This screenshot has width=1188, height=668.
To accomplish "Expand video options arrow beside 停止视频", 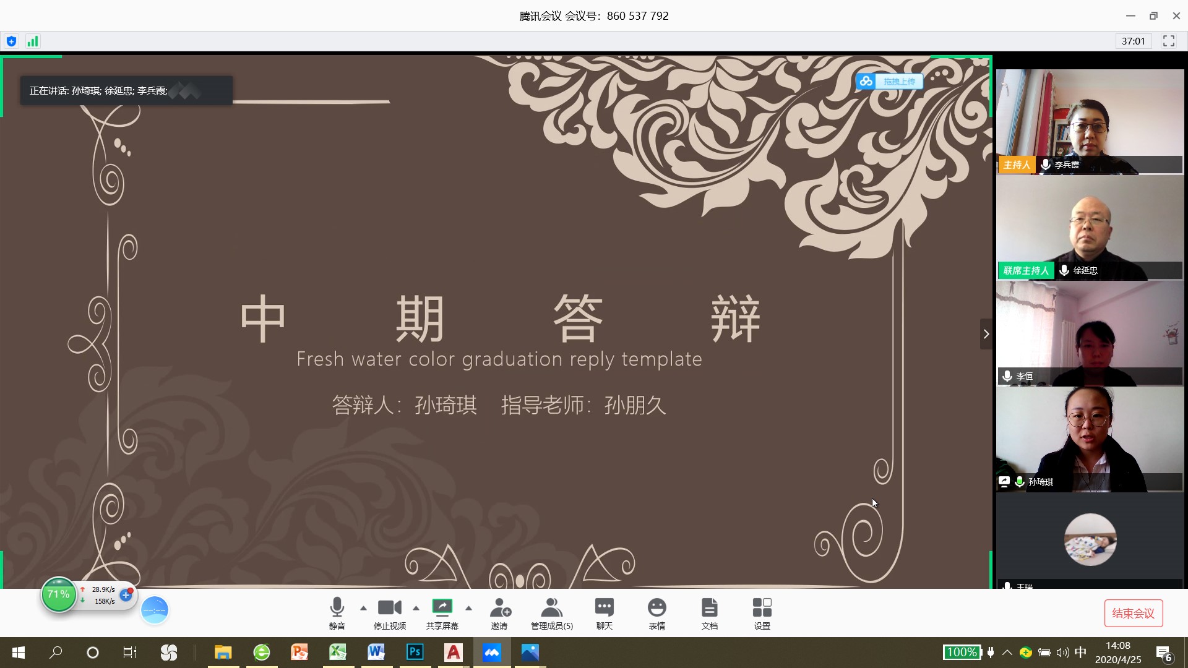I will point(416,608).
